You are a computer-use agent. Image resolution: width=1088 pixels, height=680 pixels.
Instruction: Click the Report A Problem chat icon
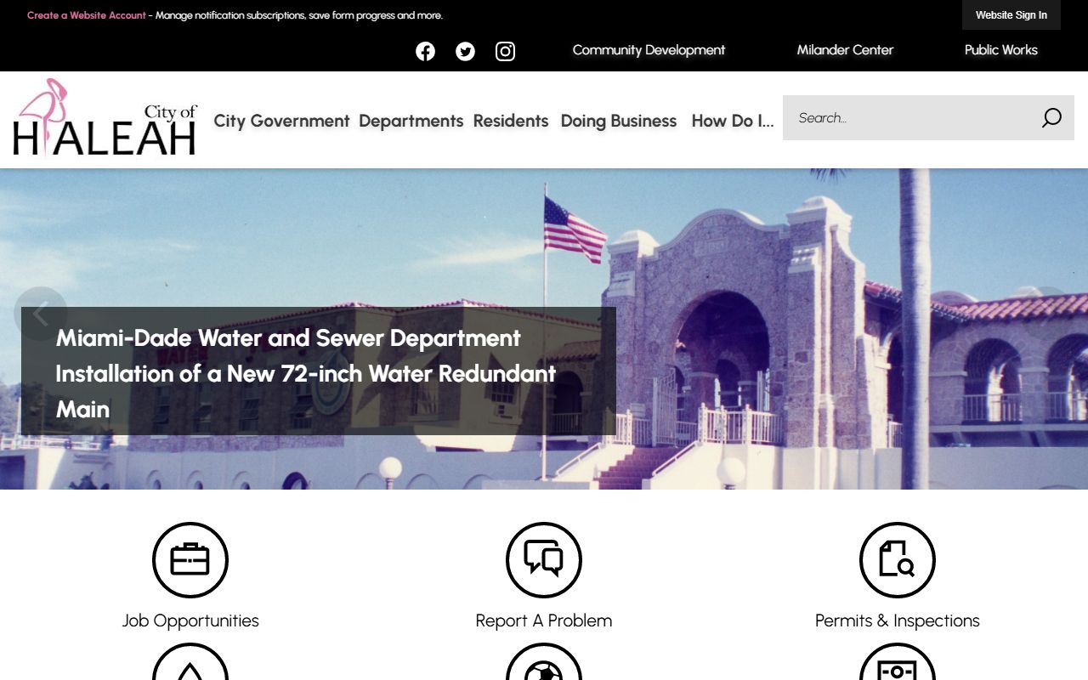(x=544, y=560)
